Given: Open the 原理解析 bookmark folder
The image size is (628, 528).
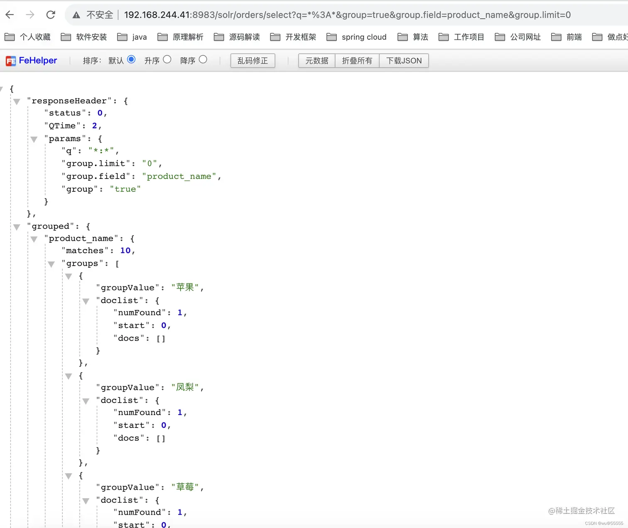Looking at the screenshot, I should (180, 37).
